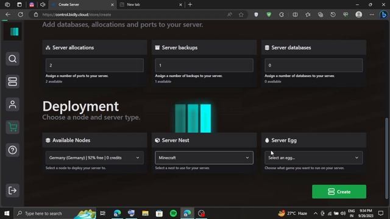Open browser extensions puzzle icon
Screen dimensions: 390x219
pos(282,15)
